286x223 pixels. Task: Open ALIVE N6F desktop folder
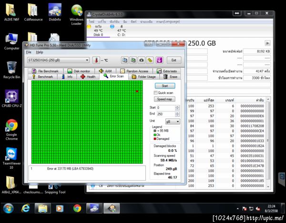click(x=11, y=12)
